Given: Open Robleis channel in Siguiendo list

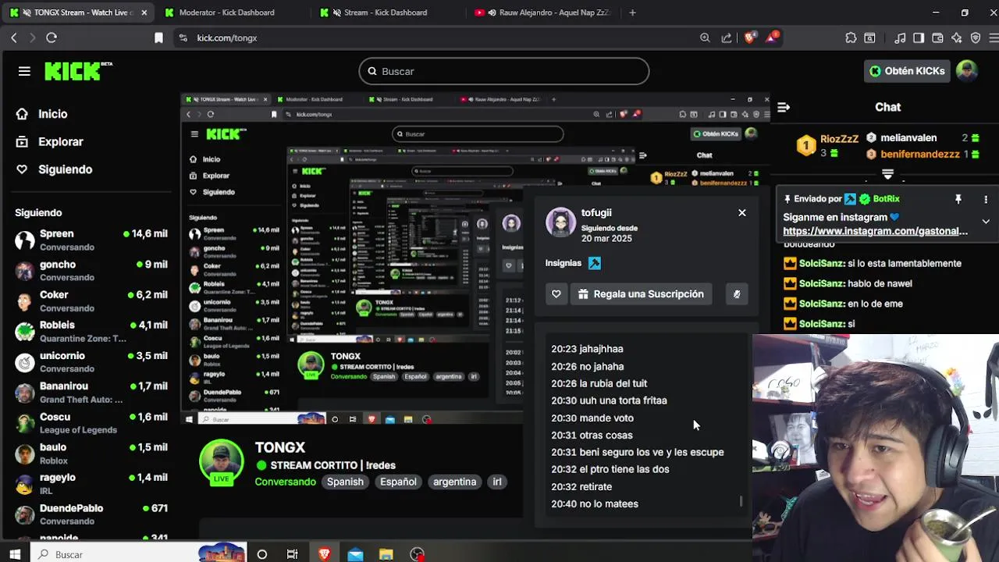Looking at the screenshot, I should 91,331.
